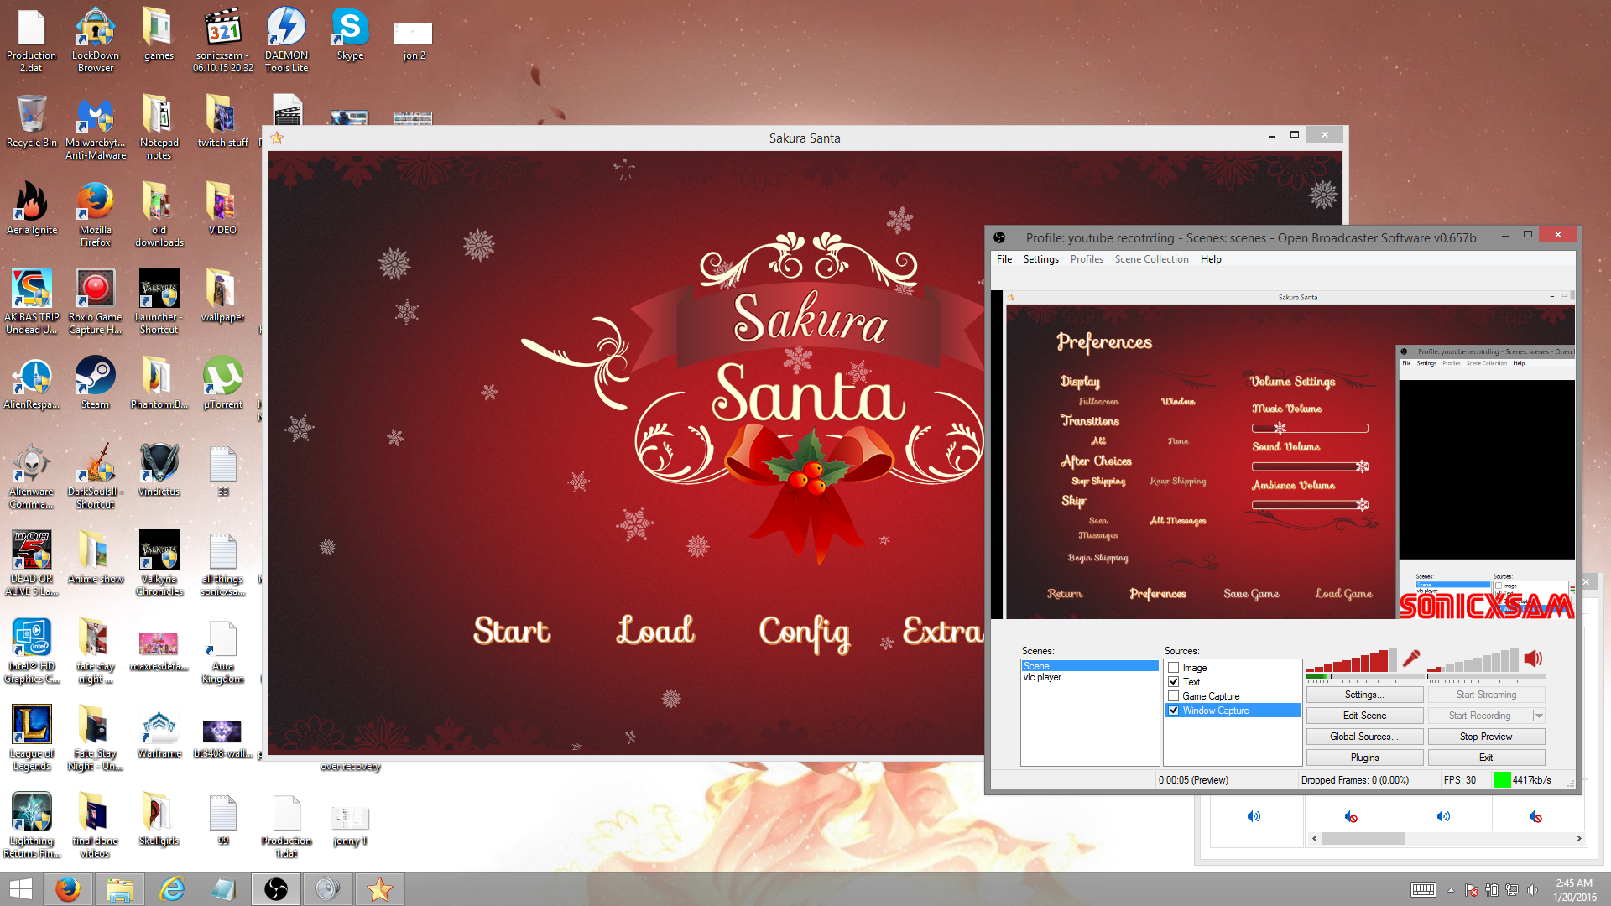Enable the Image source checkbox
Screen dimensions: 1611x906
coord(1174,668)
